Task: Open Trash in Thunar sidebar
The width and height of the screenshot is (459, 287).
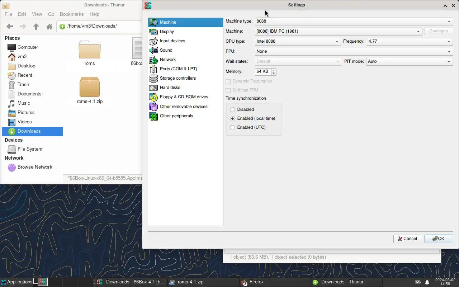Action: coord(32,84)
